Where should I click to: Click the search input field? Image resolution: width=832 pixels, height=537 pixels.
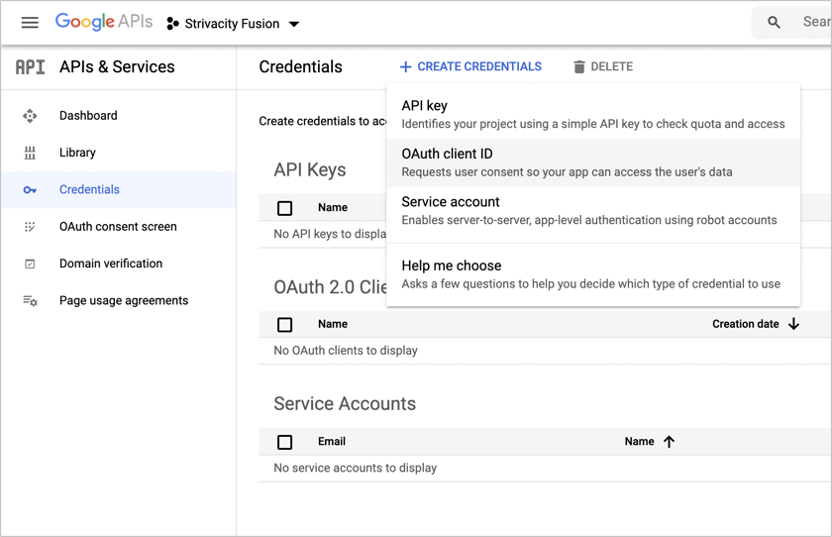click(x=815, y=23)
